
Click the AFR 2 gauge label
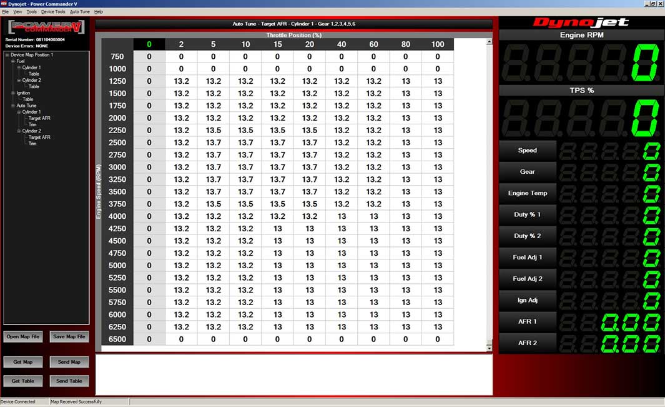[x=528, y=343]
